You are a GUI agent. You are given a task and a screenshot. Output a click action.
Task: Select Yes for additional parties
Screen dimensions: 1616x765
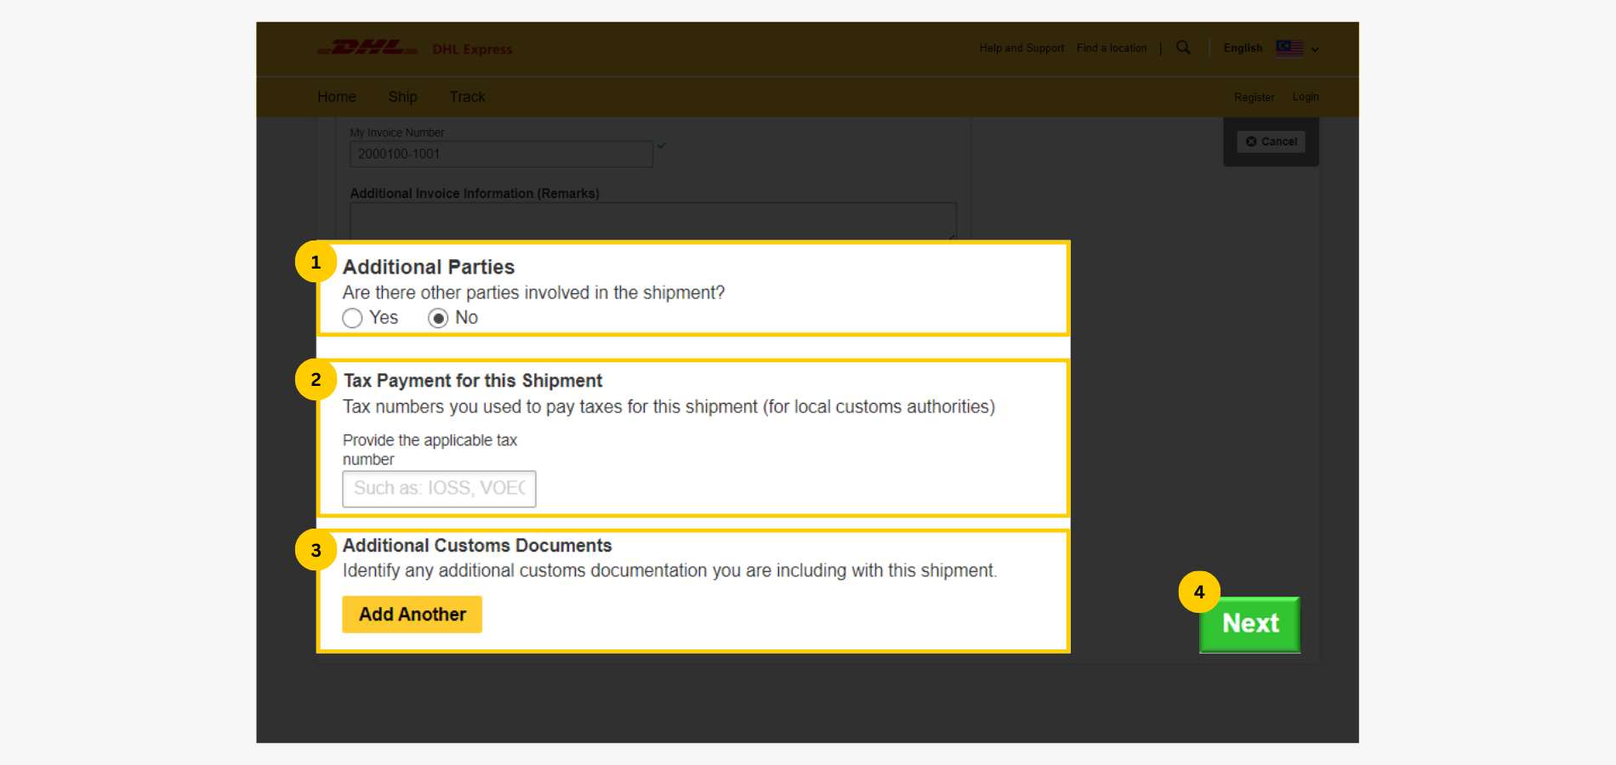tap(352, 318)
